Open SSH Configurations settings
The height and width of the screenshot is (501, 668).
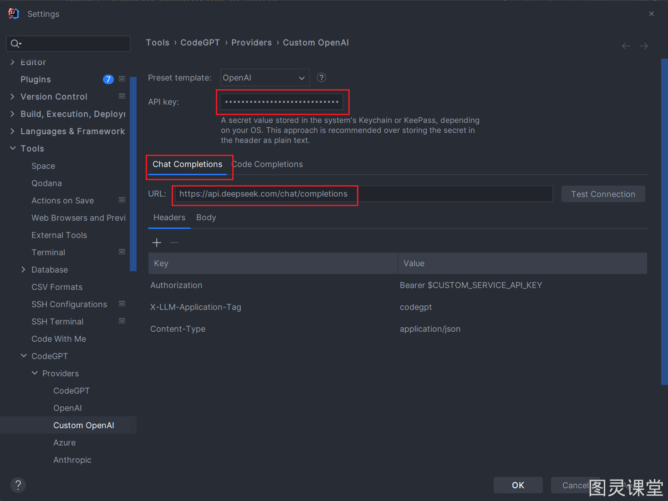(69, 304)
